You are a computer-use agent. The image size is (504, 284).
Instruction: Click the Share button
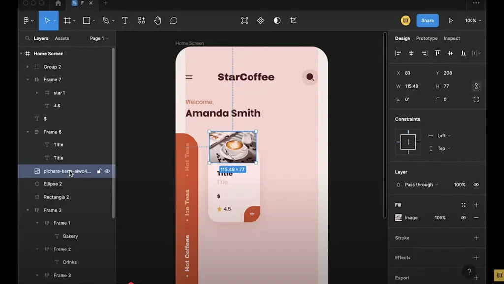pyautogui.click(x=427, y=20)
